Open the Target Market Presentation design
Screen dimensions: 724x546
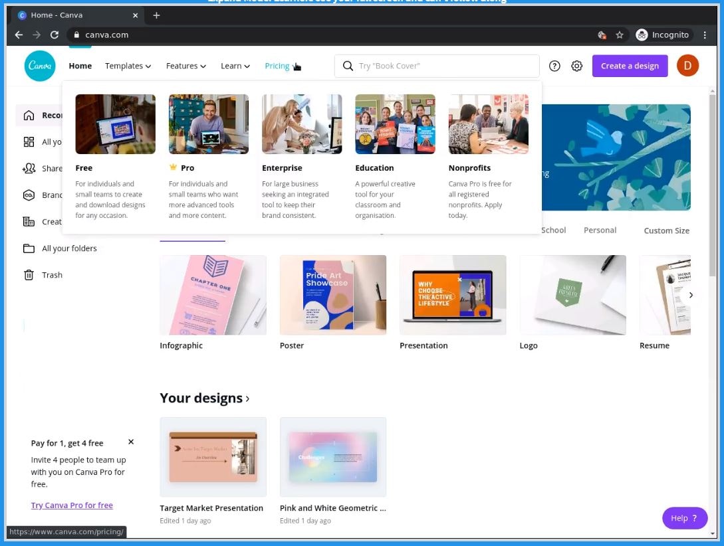(x=213, y=457)
